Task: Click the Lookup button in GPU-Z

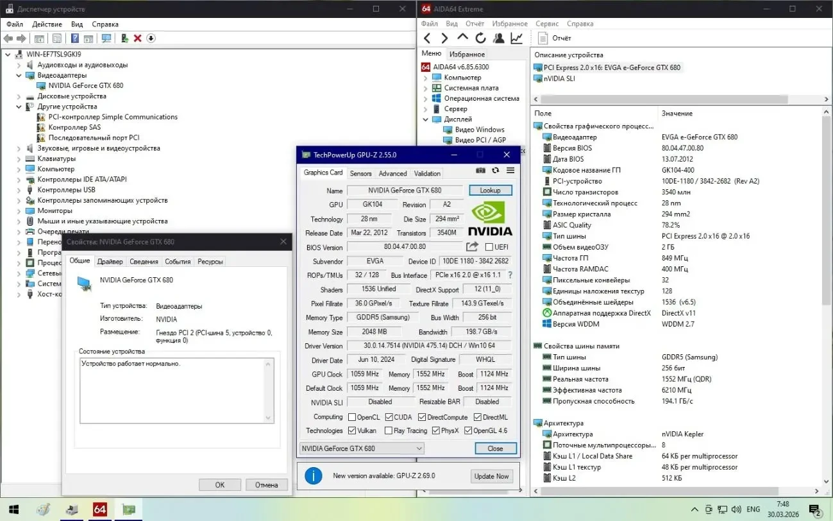Action: pos(490,191)
